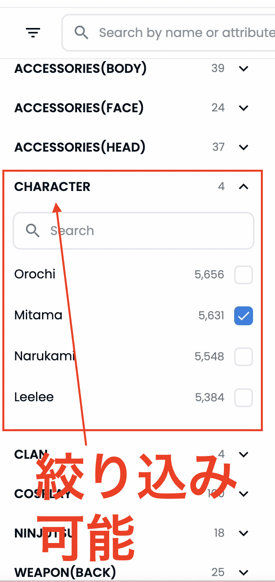Enable the Narukami filter checkbox
This screenshot has width=275, height=582.
point(244,357)
